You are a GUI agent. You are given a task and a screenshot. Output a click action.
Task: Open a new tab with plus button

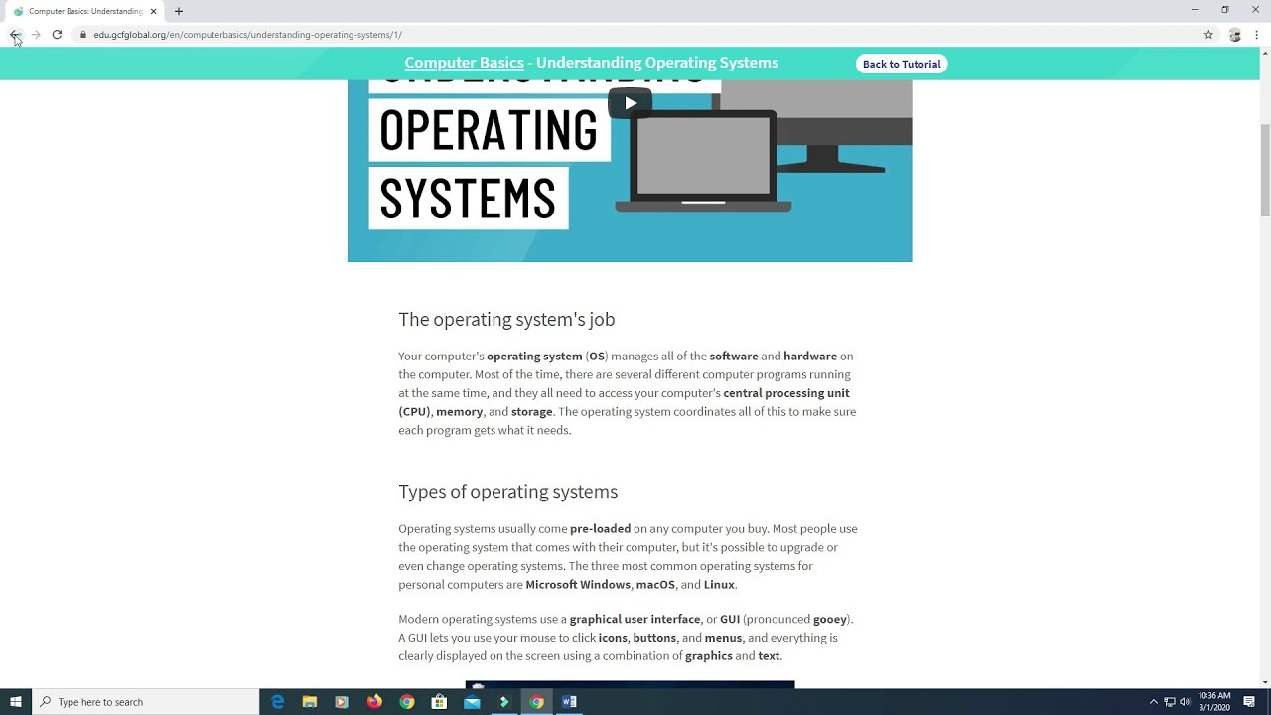(179, 11)
